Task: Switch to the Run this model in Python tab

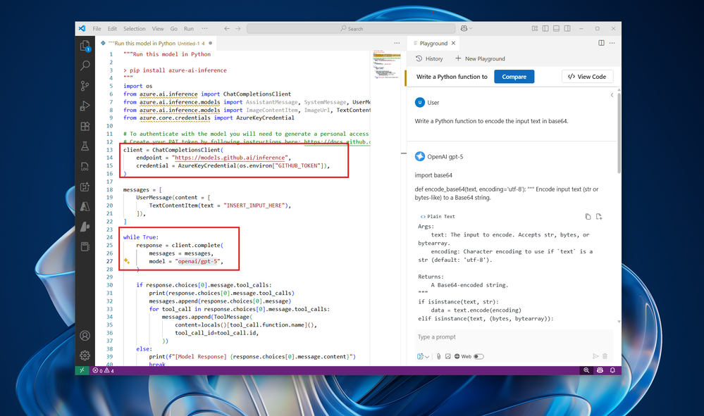Action: (x=156, y=44)
